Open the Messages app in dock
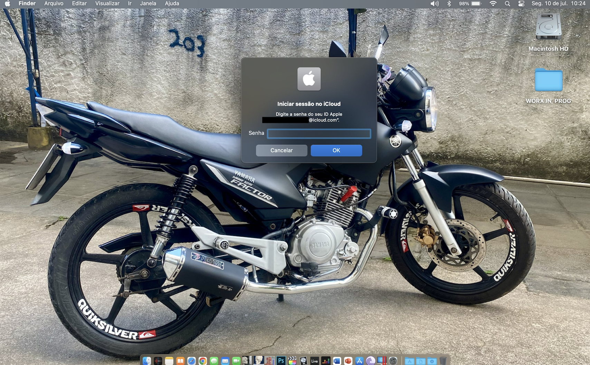 click(214, 361)
